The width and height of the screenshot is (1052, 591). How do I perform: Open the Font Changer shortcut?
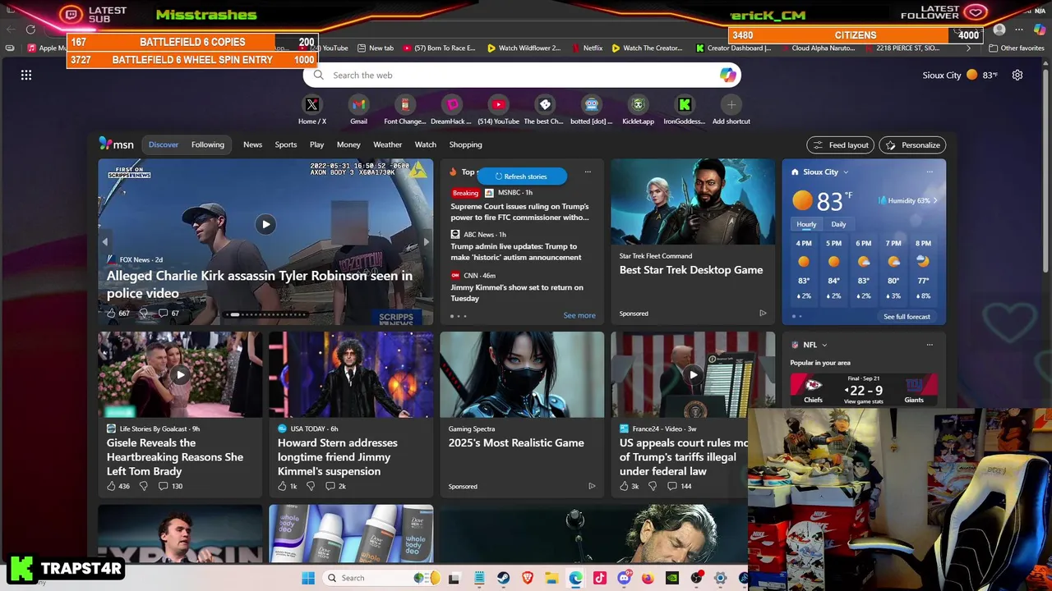(x=404, y=105)
